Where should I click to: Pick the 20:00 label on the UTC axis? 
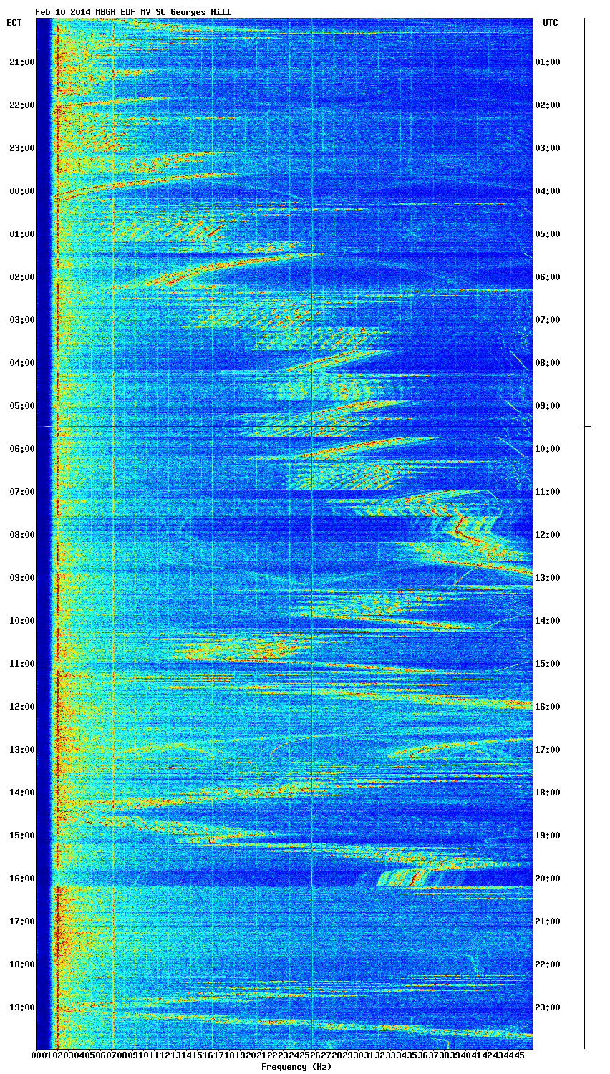click(x=548, y=879)
